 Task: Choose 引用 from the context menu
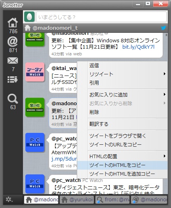click(122, 83)
